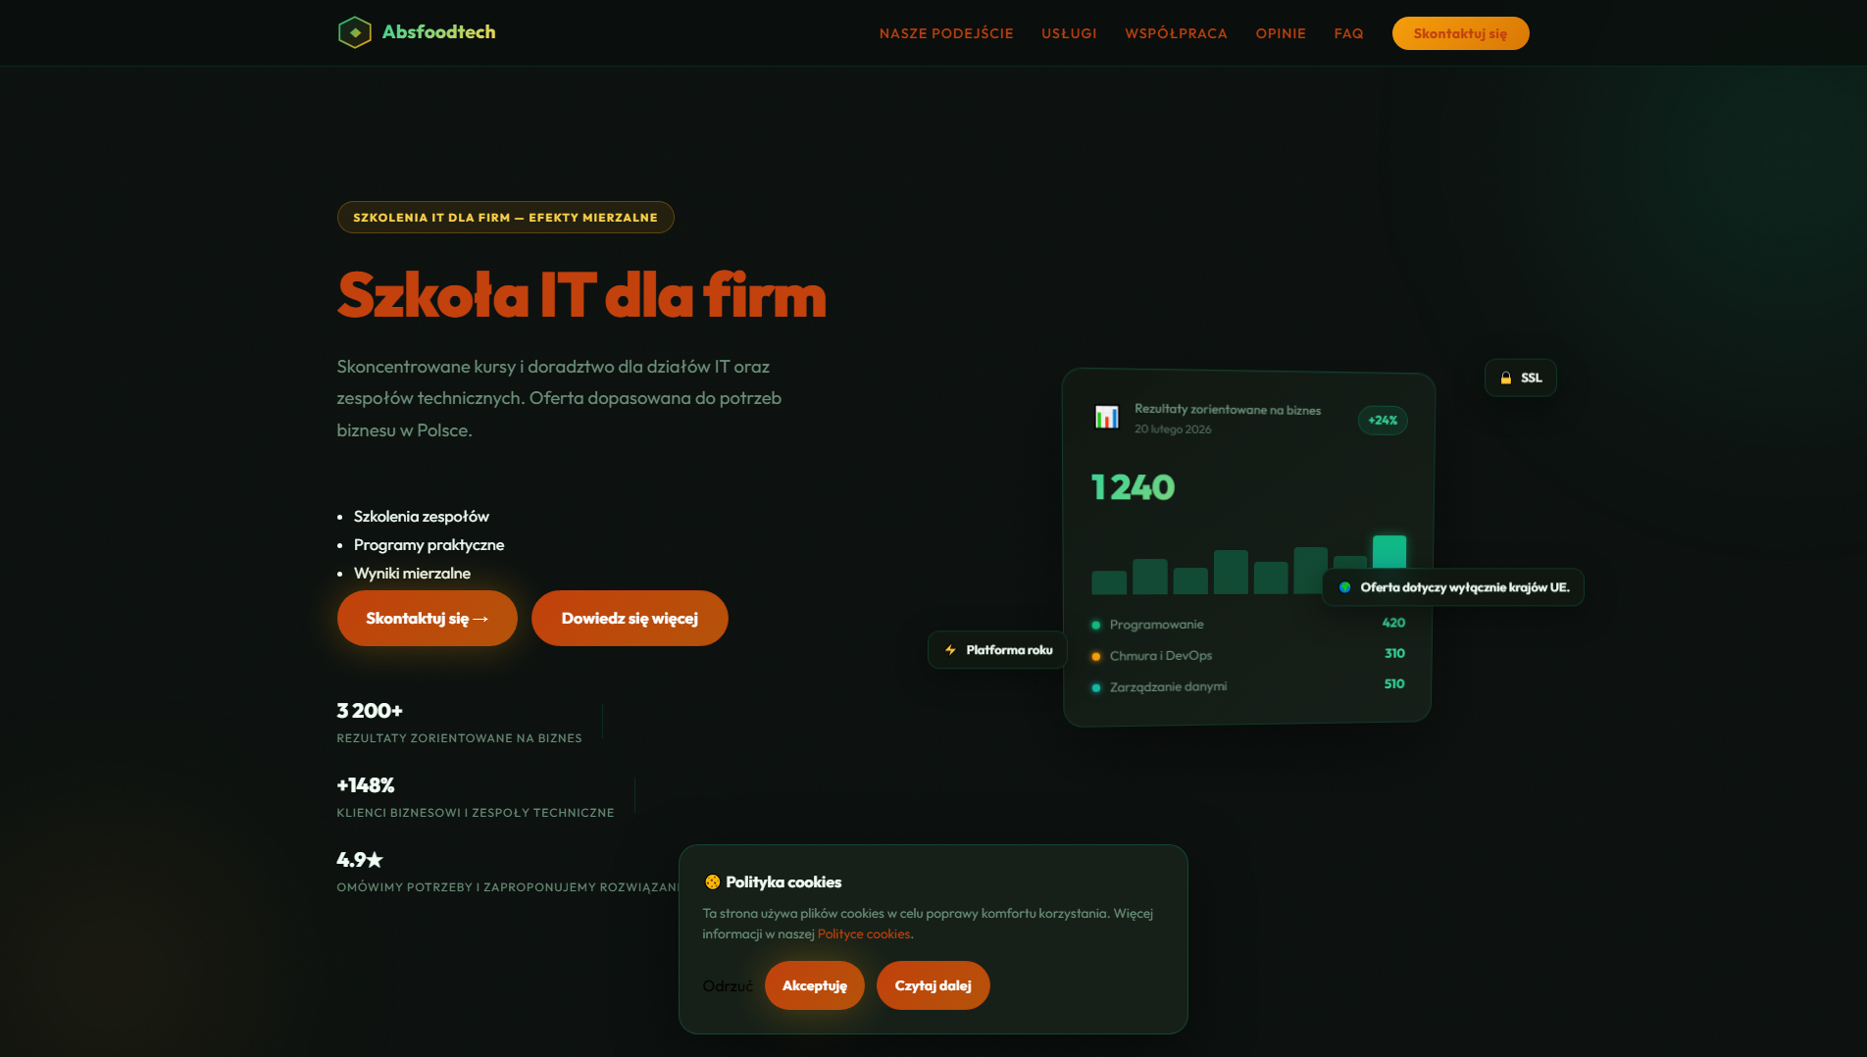Open the FAQ nav link

tap(1348, 33)
